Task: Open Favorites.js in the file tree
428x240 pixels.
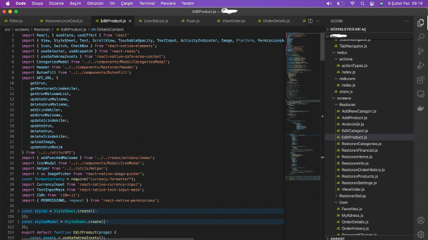Action: (352, 209)
